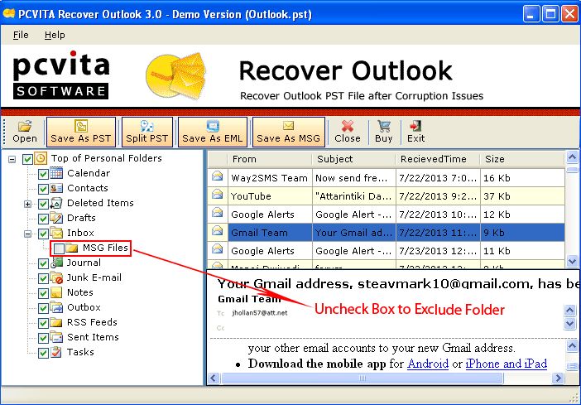The image size is (581, 405).
Task: Open the Android link in preview
Action: click(x=428, y=364)
